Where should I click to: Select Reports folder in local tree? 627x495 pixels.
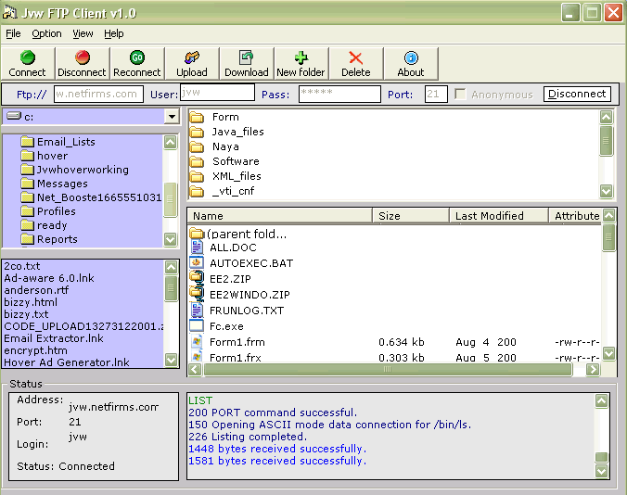[58, 239]
